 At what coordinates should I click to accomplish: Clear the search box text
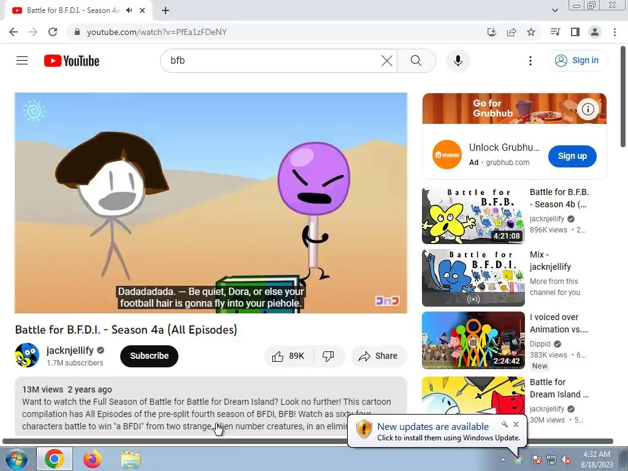pyautogui.click(x=387, y=61)
